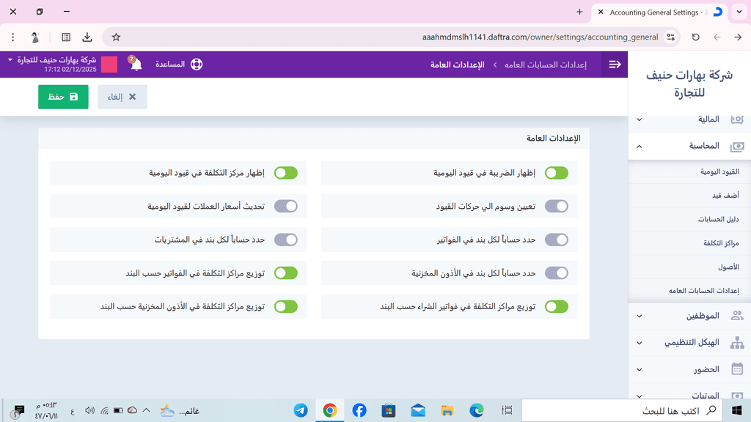
Task: Toggle إظهار الضريبة في قيود اليومية switch
Action: click(556, 173)
